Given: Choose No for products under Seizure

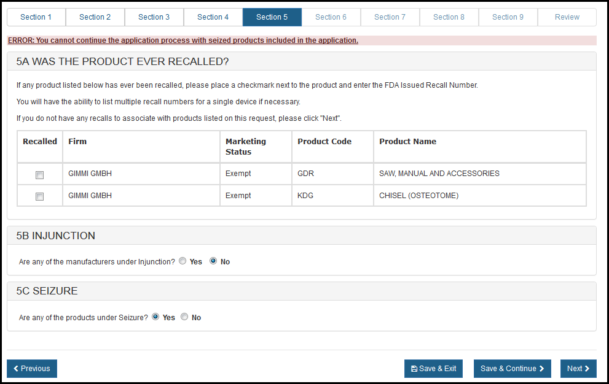Looking at the screenshot, I should coord(184,317).
